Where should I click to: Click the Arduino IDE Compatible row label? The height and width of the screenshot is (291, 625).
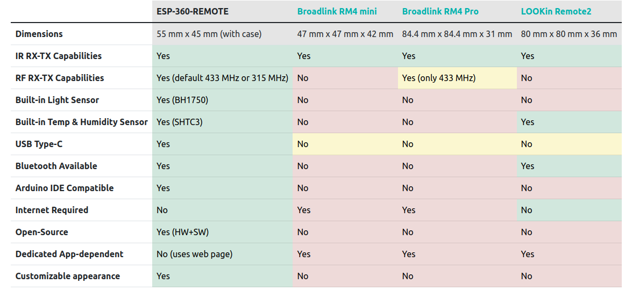coord(65,188)
